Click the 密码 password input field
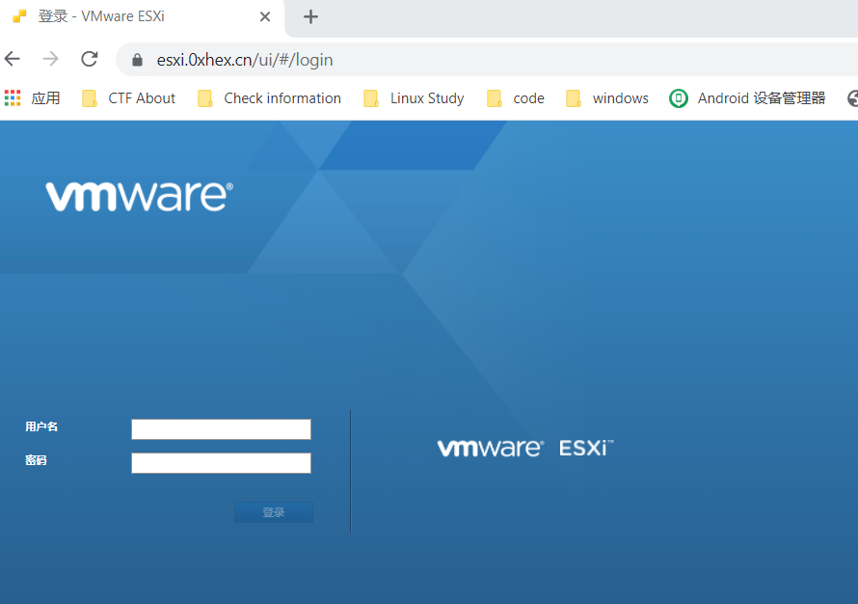Screen dimensions: 858x604 click(221, 463)
